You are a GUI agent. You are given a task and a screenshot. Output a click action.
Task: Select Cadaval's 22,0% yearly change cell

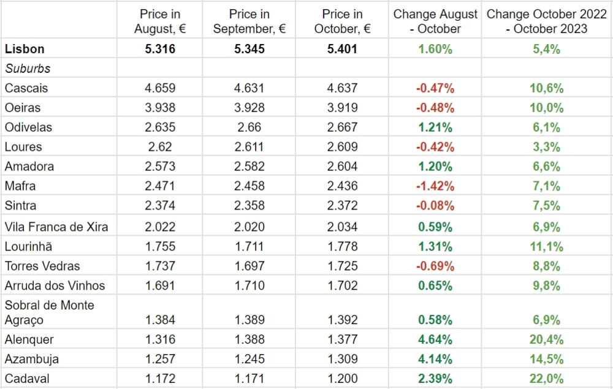point(546,379)
